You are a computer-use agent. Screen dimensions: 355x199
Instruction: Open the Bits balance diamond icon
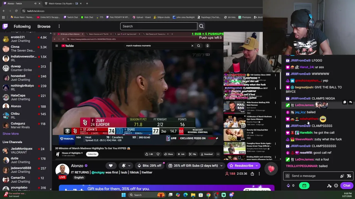pyautogui.click(x=288, y=186)
